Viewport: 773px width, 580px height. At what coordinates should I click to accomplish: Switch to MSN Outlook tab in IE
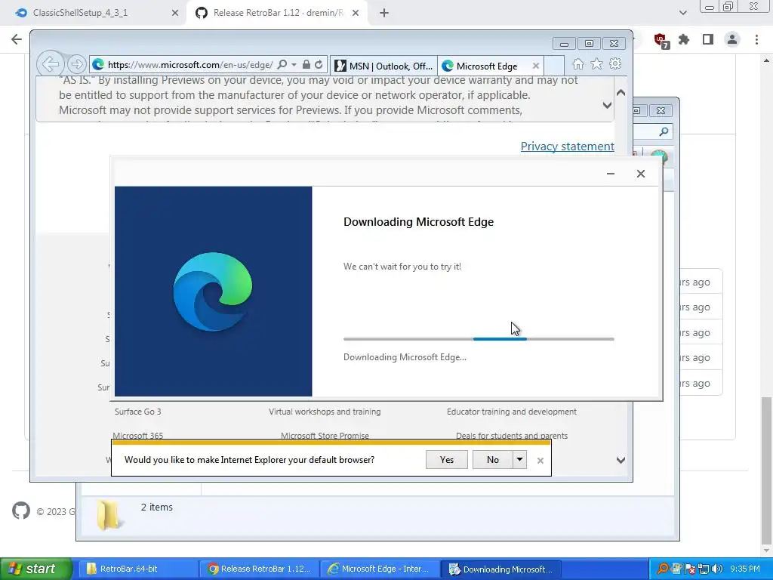pos(384,66)
